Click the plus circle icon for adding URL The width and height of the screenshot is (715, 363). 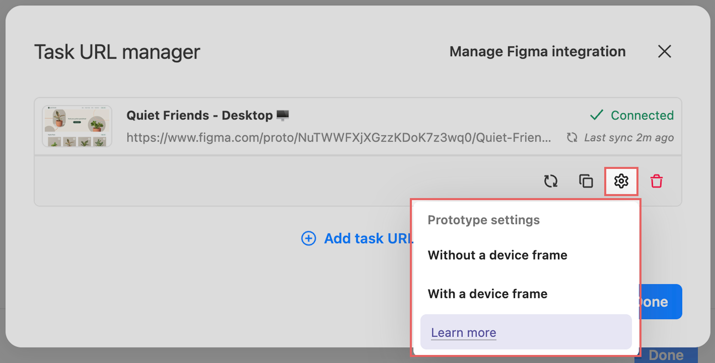(x=308, y=238)
